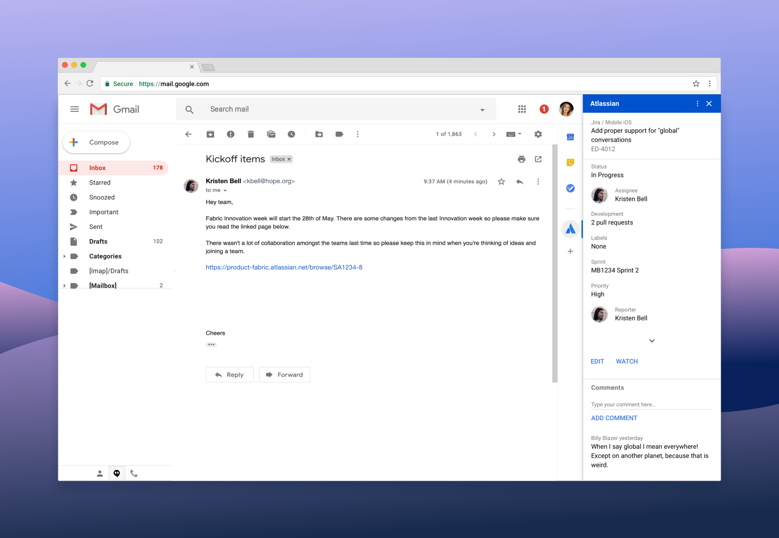Viewport: 779px width, 538px height.
Task: Move the email to a folder
Action: tap(319, 134)
